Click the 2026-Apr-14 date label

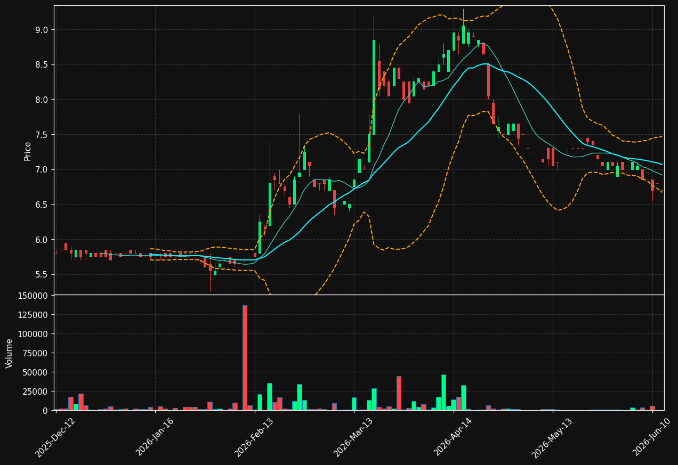click(453, 437)
